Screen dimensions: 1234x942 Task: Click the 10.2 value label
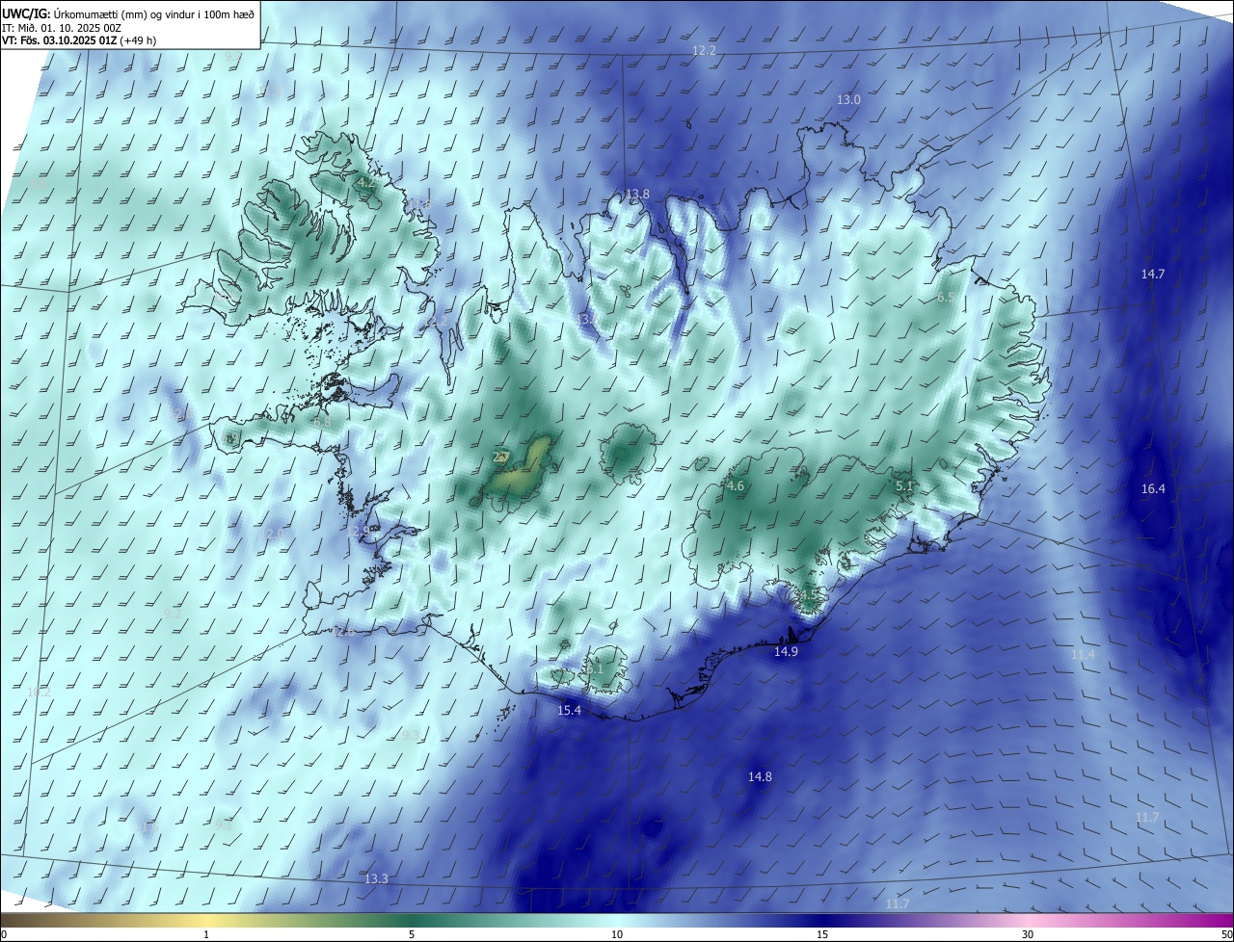(x=39, y=693)
